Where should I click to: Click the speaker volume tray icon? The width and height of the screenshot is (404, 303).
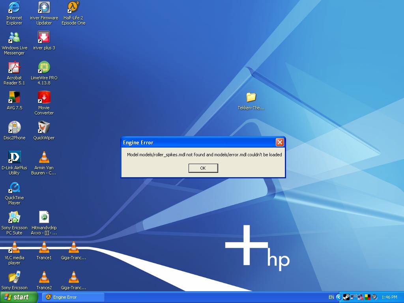(x=374, y=297)
